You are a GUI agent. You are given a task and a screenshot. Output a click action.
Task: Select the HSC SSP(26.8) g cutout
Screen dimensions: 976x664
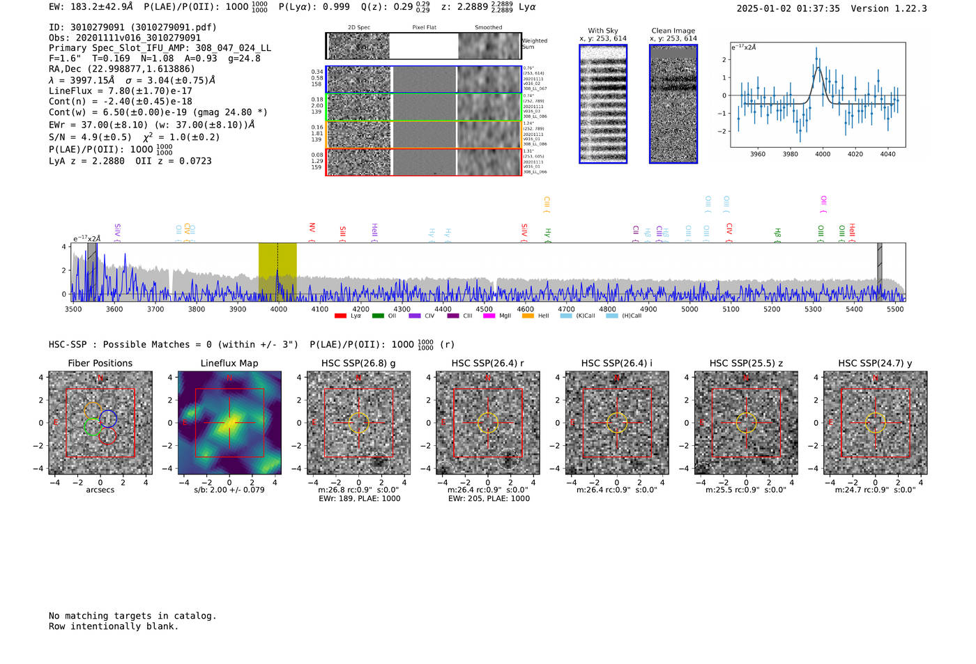pyautogui.click(x=358, y=423)
